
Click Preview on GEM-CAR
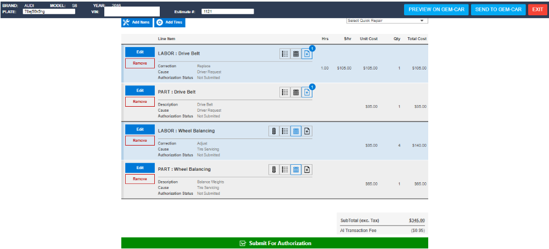[x=436, y=10]
